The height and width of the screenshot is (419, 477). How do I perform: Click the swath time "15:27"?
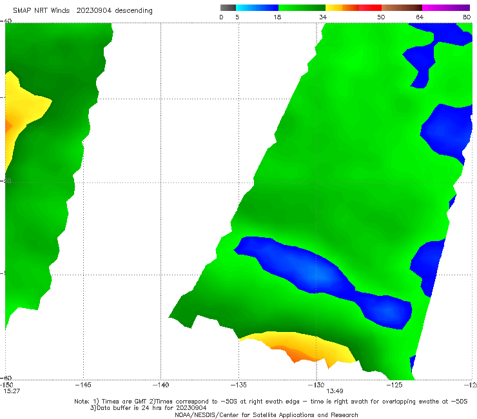tap(12, 391)
